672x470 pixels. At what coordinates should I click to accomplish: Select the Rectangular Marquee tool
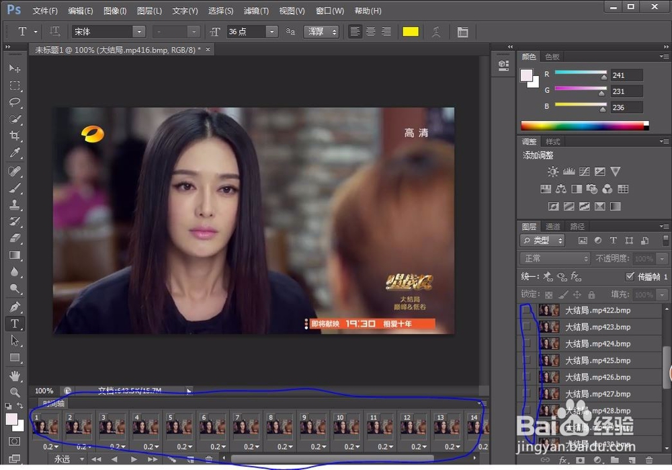(15, 85)
